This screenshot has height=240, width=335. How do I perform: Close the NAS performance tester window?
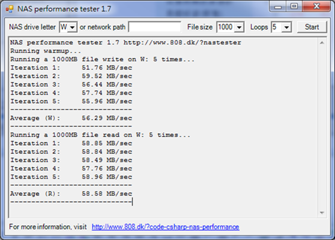coord(316,7)
